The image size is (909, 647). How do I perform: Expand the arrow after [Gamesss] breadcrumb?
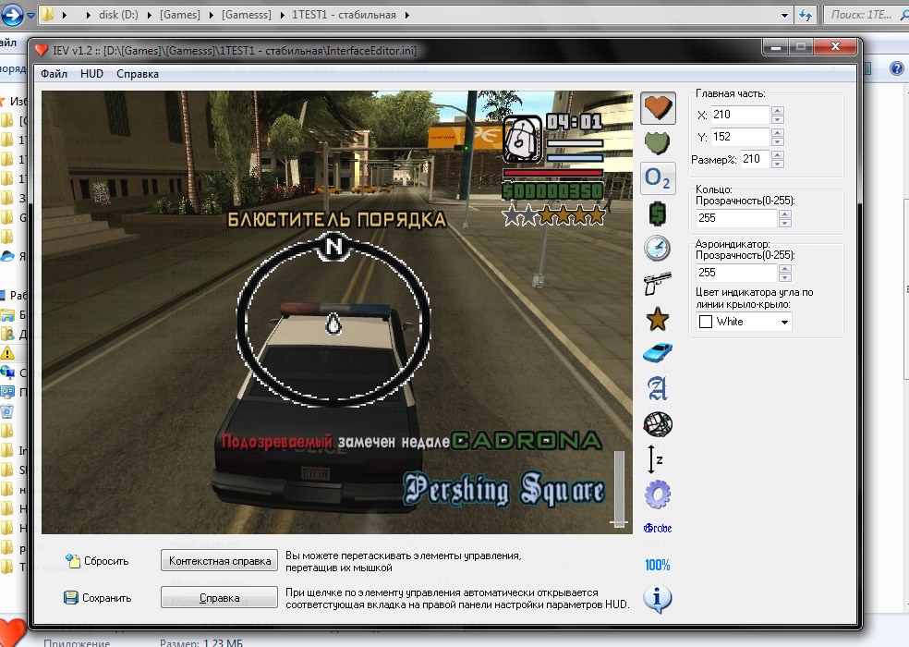(x=282, y=15)
